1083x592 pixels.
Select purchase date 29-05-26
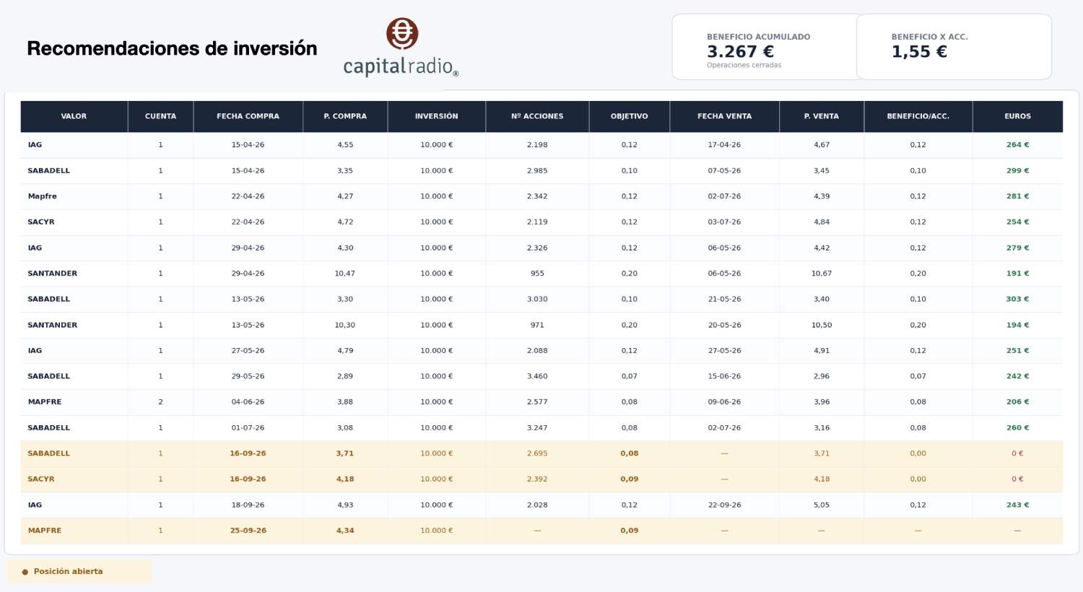pos(248,376)
